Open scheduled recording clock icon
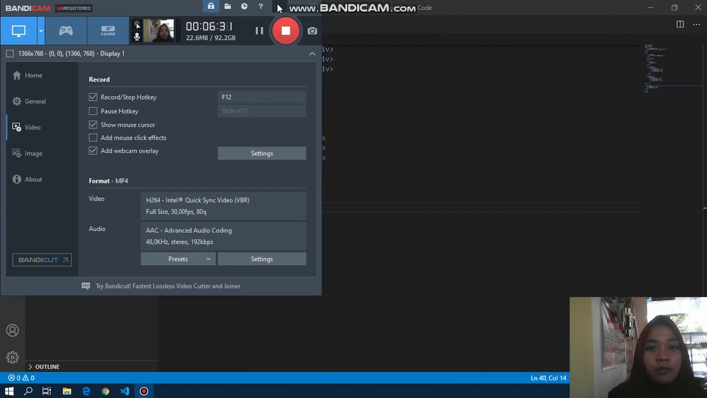 (244, 7)
